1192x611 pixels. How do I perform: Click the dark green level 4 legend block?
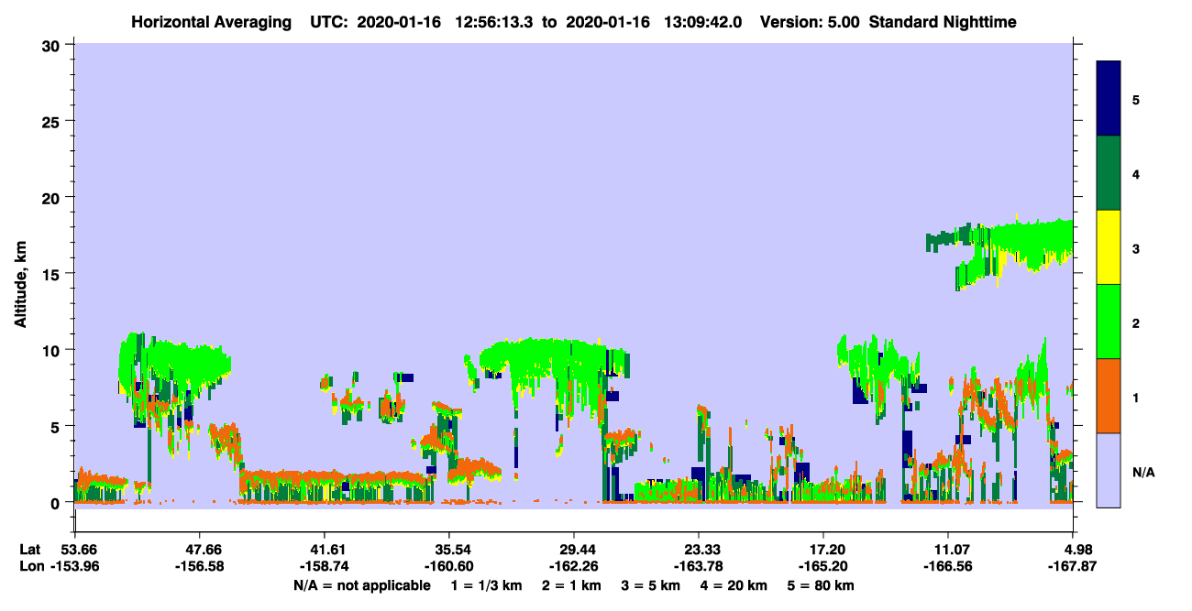(x=1109, y=173)
